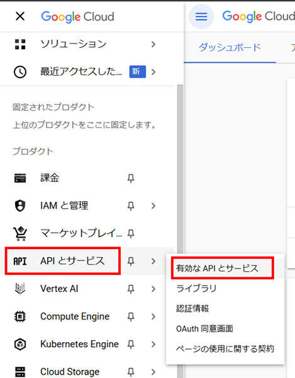Click the Vertex AI icon
295x378 pixels.
pyautogui.click(x=20, y=289)
